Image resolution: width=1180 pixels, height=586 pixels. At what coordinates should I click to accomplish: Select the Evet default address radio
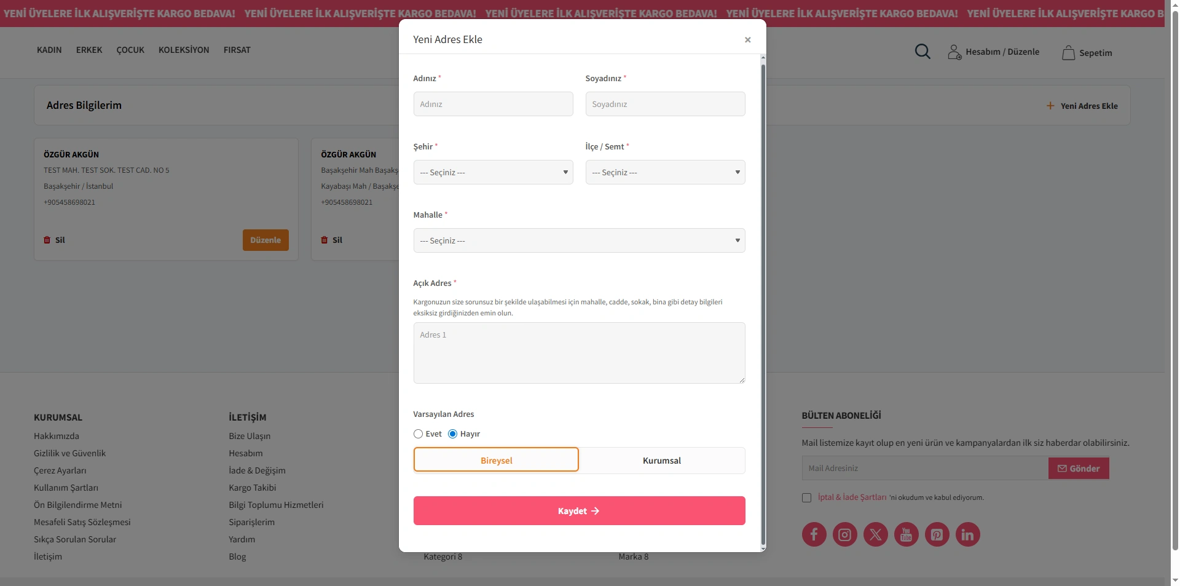point(419,434)
